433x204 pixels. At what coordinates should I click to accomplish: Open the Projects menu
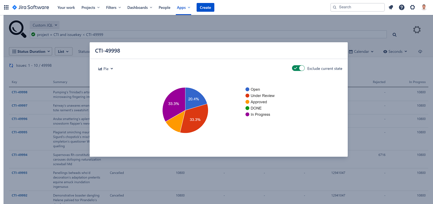91,7
